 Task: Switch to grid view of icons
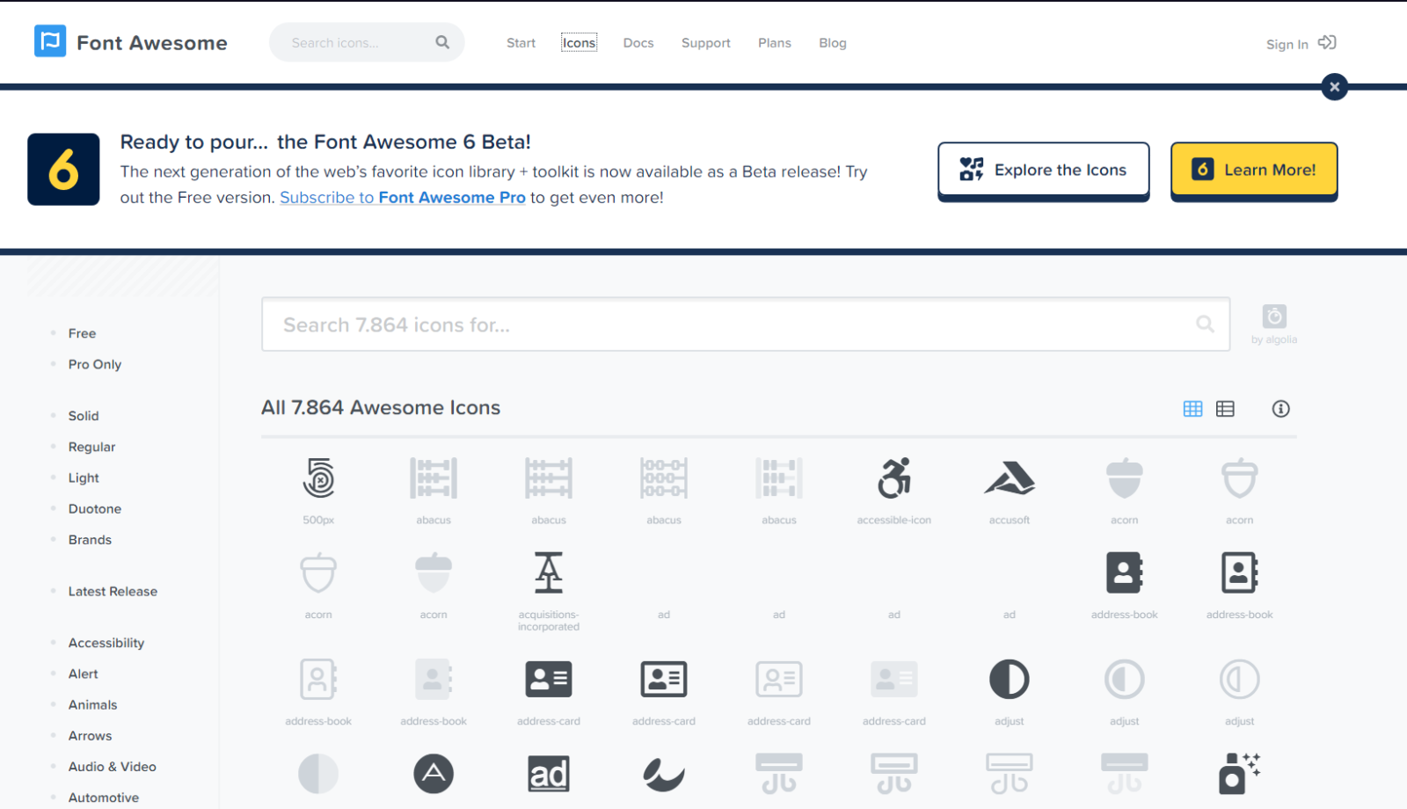(1192, 408)
